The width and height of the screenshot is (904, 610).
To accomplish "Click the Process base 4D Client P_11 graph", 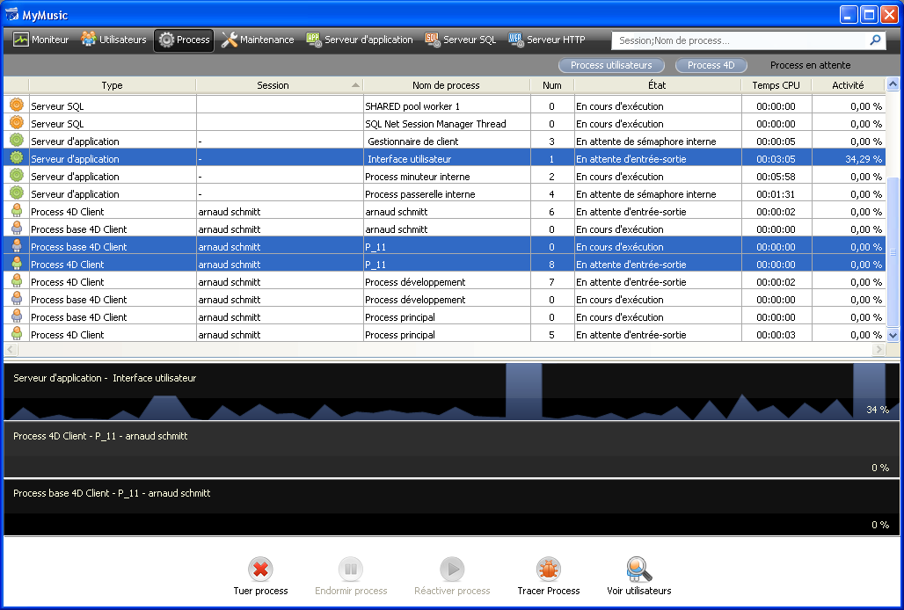I will click(451, 507).
